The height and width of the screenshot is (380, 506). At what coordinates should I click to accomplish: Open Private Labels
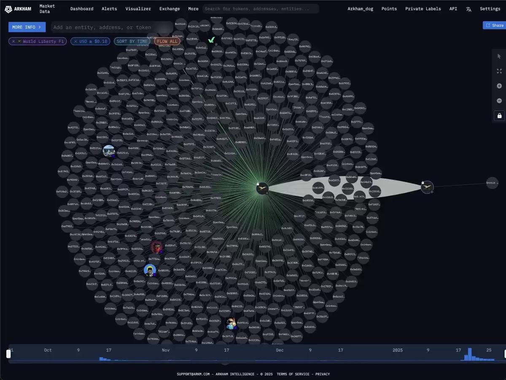coord(423,9)
